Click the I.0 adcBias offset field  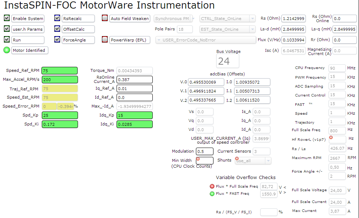click(252, 82)
